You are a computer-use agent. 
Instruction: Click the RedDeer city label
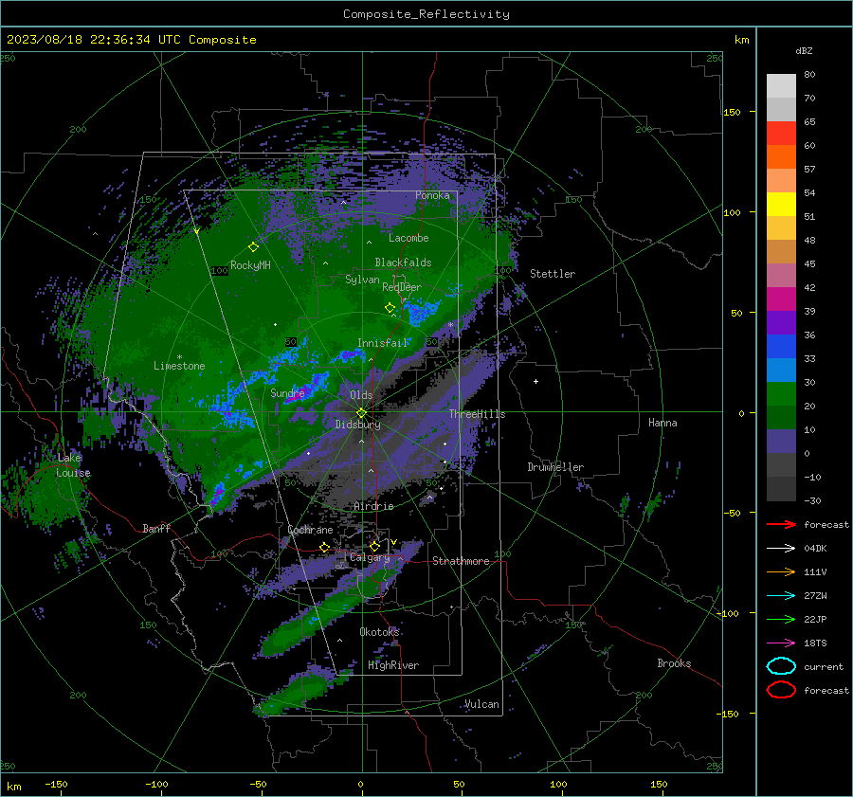(402, 287)
